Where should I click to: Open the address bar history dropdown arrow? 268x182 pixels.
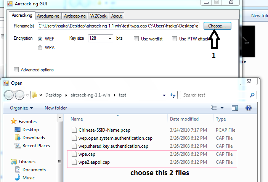pyautogui.click(x=164, y=95)
